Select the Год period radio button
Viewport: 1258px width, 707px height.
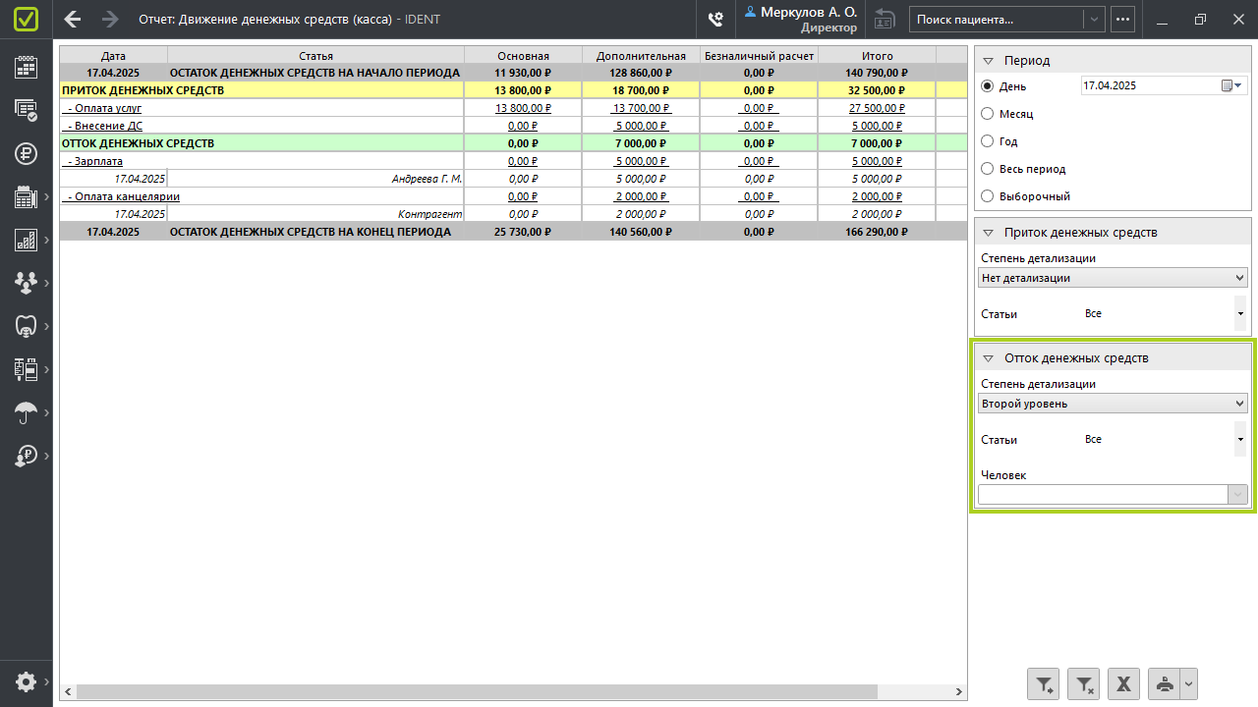pyautogui.click(x=988, y=141)
